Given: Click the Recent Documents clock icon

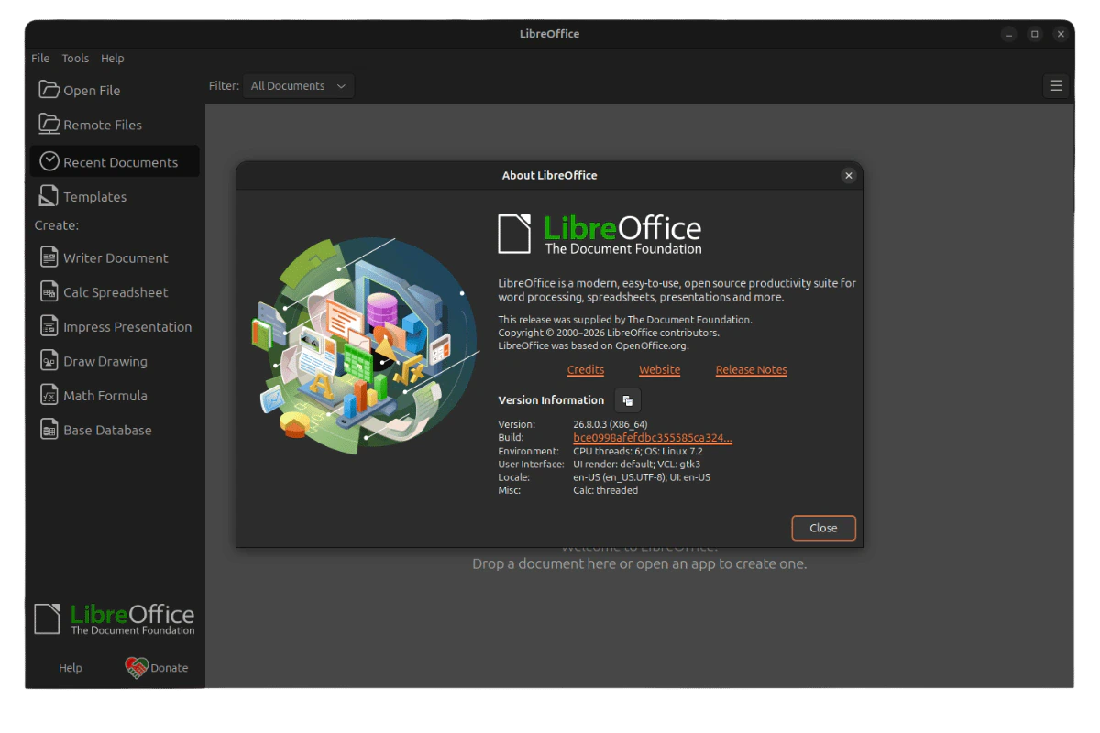Looking at the screenshot, I should point(49,161).
